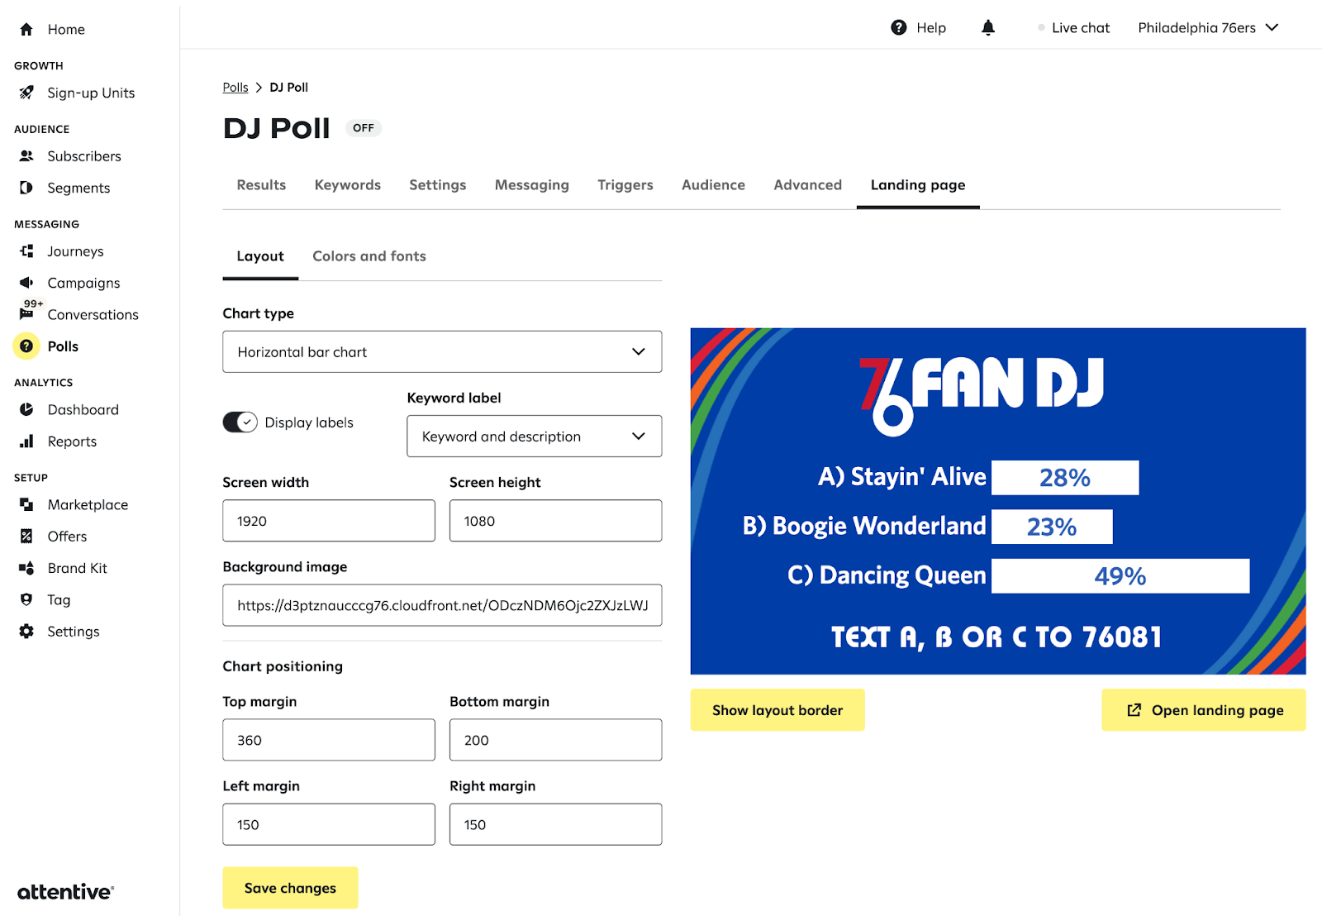Open Sign-up Units rocket icon
Image resolution: width=1322 pixels, height=916 pixels.
(x=26, y=93)
